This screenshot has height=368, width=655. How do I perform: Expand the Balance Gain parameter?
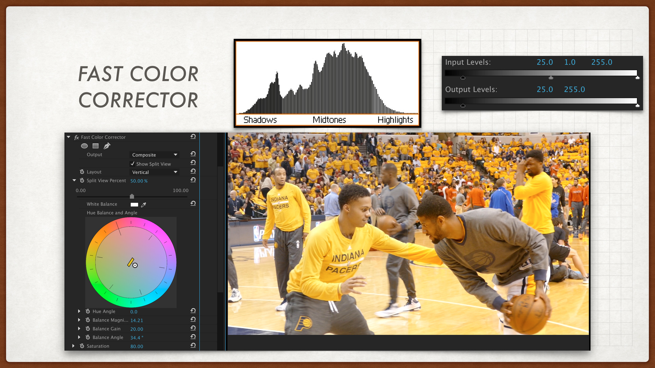tap(79, 328)
